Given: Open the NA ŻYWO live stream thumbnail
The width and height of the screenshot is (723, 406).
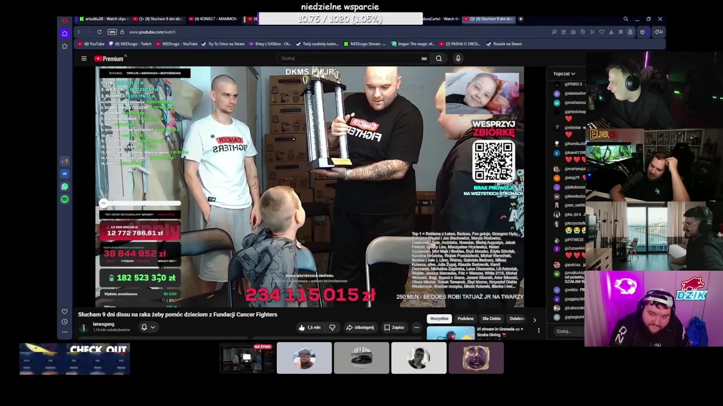Looking at the screenshot, I should coord(247,358).
